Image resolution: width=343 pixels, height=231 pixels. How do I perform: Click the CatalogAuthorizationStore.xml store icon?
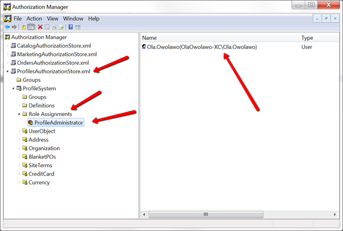13,46
